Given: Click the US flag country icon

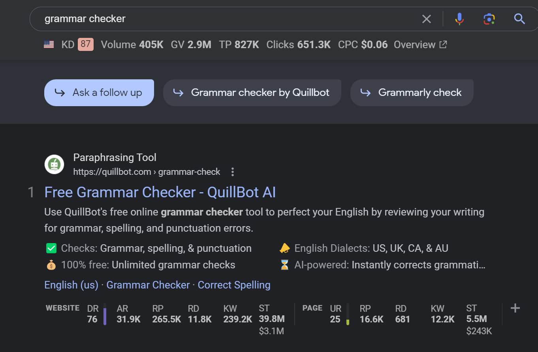Looking at the screenshot, I should click(x=49, y=45).
